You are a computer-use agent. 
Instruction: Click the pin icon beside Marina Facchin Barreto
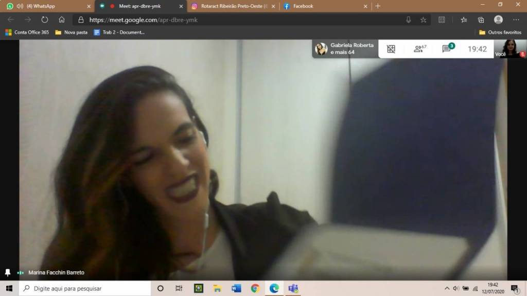coord(8,272)
